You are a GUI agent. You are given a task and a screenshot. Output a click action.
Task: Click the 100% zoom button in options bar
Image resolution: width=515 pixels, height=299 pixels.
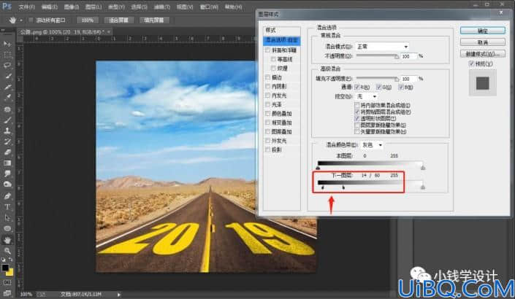[x=88, y=20]
